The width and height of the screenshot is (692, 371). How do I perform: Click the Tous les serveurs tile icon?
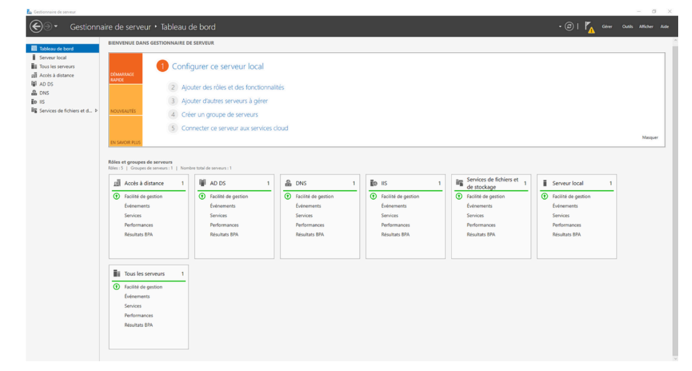[117, 273]
